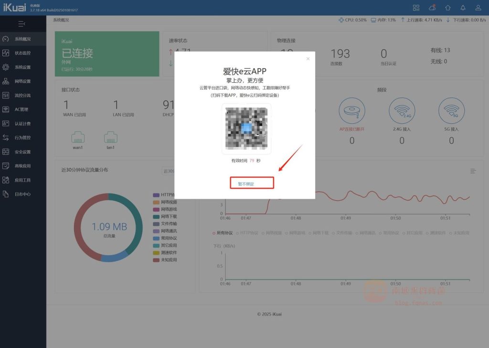Click the QR code image in popup
The width and height of the screenshot is (489, 348).
coord(246,129)
